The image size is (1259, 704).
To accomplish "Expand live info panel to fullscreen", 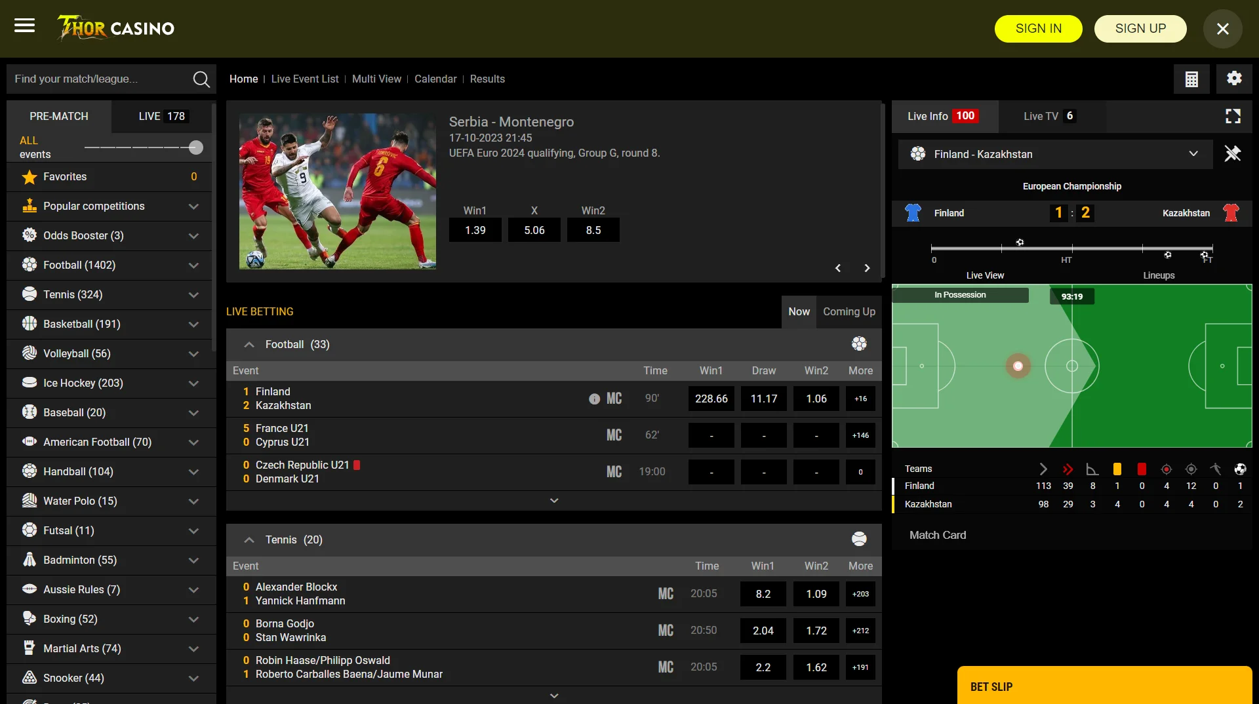I will point(1233,116).
